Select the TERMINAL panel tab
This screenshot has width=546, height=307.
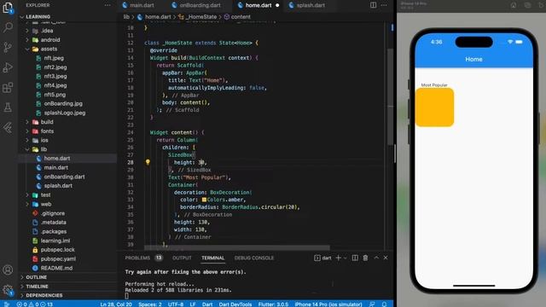212,258
